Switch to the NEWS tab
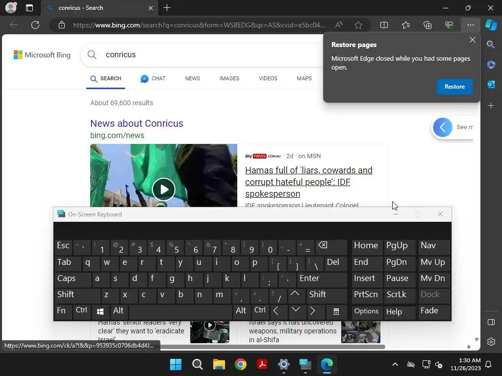Screen dimensions: 502x376 192,78
